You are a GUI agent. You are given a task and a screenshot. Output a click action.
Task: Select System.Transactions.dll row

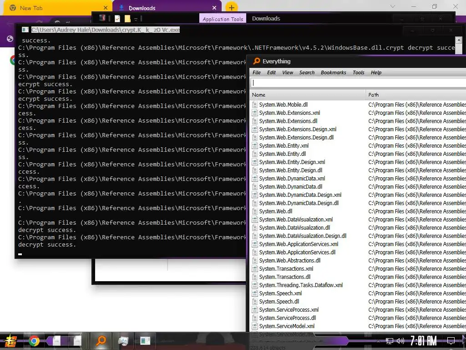point(358,277)
